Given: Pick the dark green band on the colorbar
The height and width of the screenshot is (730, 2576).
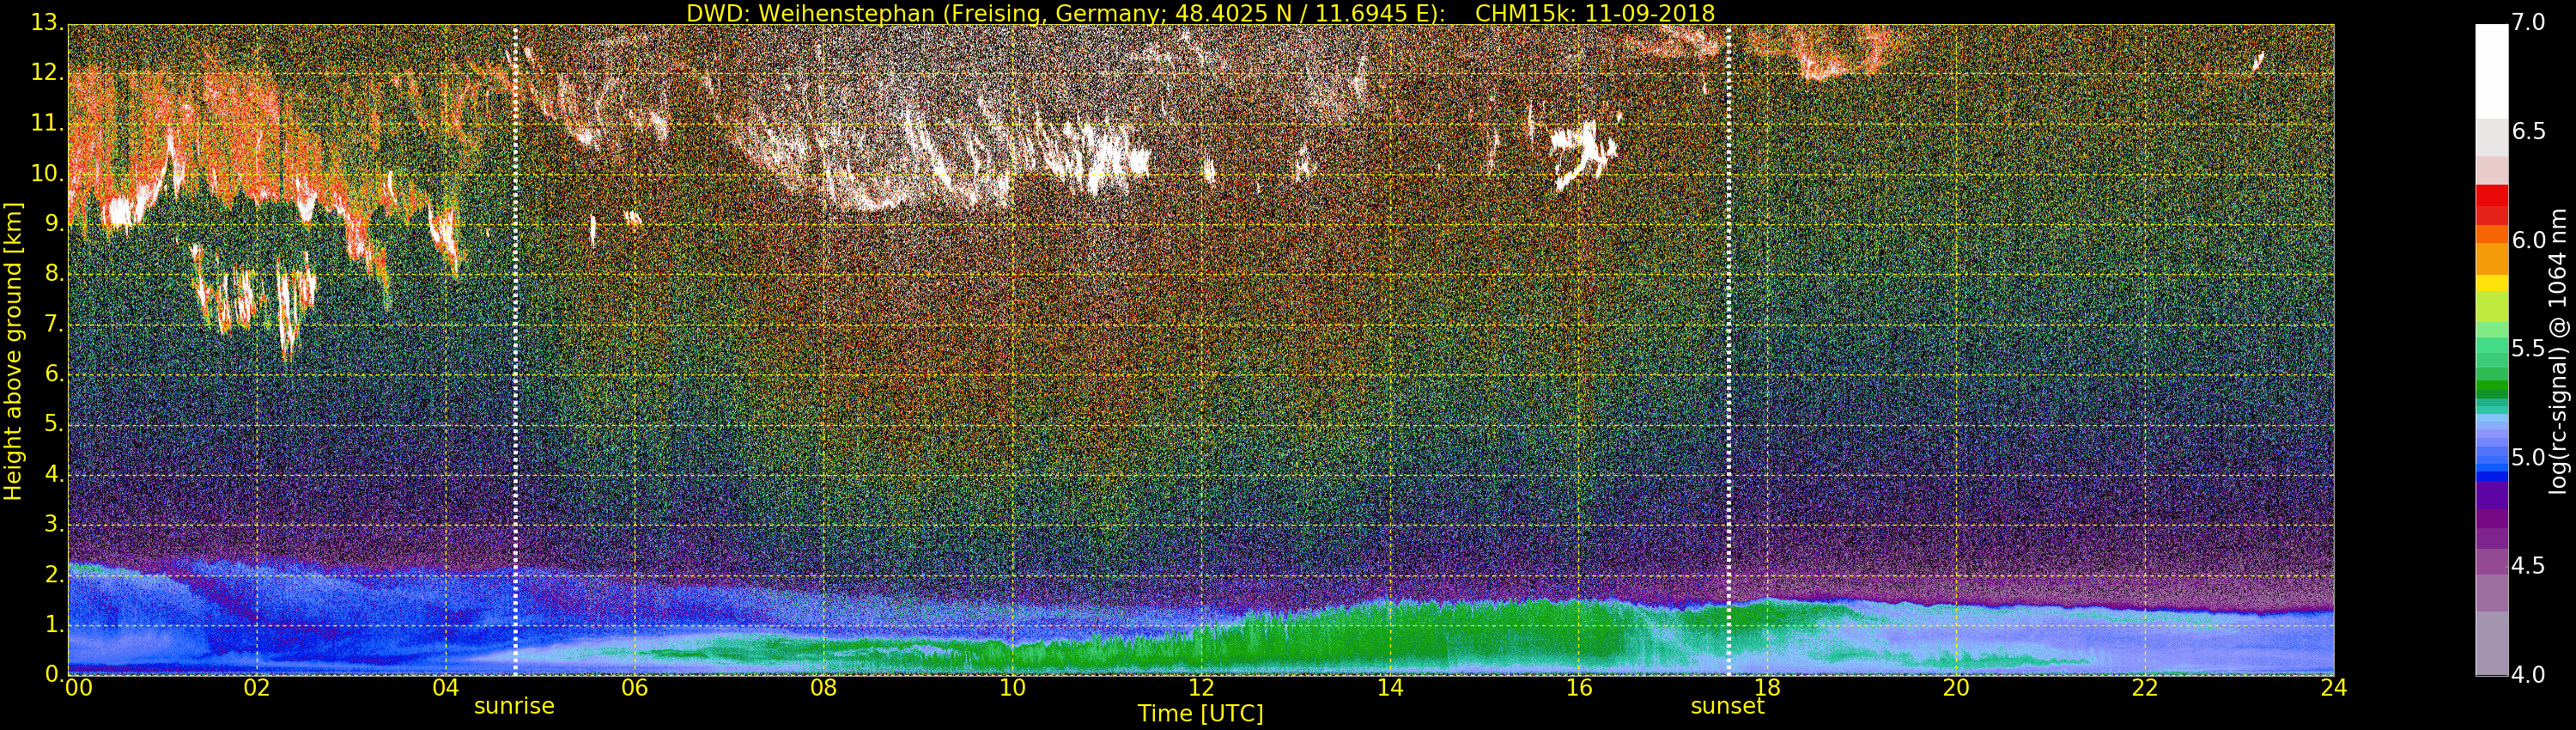Looking at the screenshot, I should point(2491,388).
